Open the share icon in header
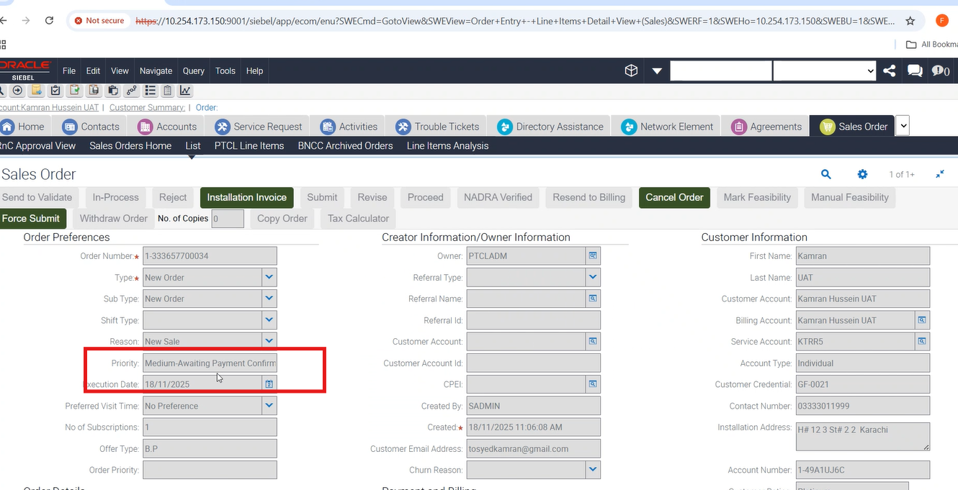The height and width of the screenshot is (490, 958). [890, 71]
